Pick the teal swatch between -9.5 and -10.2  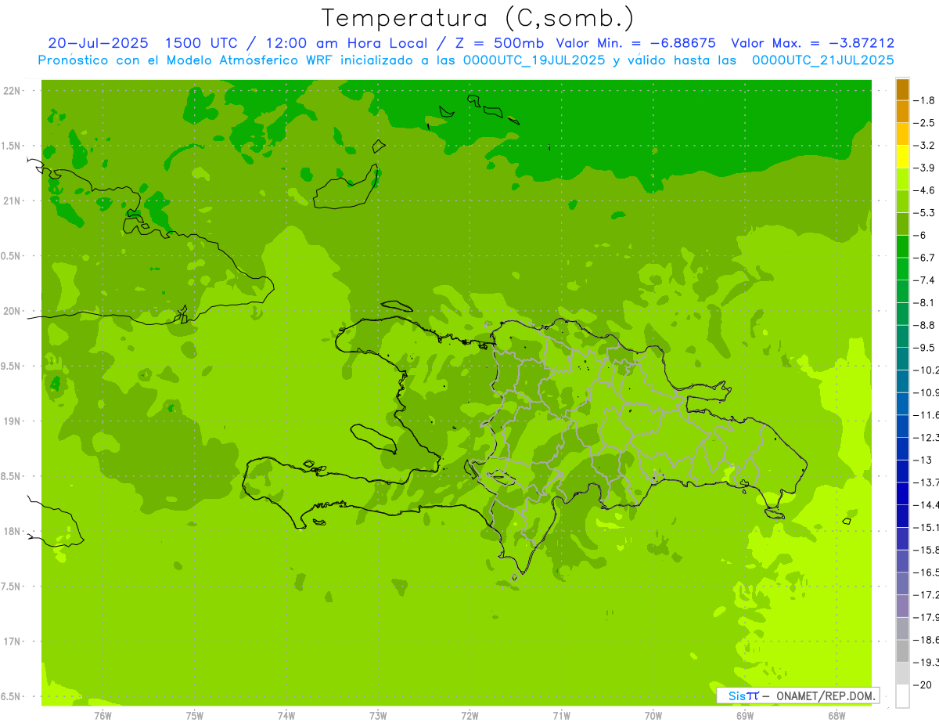coord(902,359)
